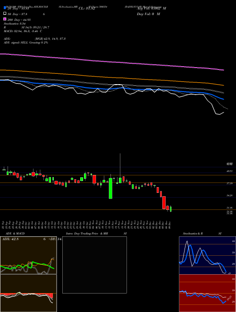Click the 34.28 price axis label
The width and height of the screenshot is (236, 312).
(229, 196)
